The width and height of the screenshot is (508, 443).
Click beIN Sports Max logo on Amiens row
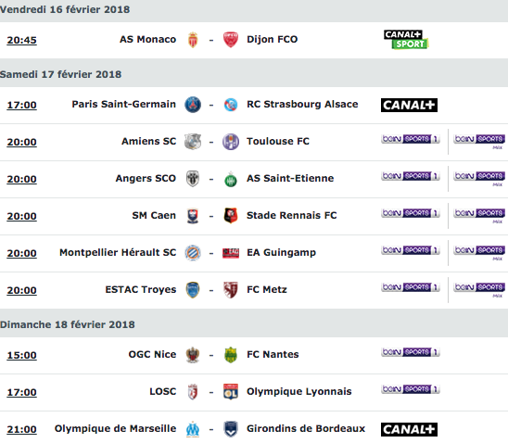(479, 142)
